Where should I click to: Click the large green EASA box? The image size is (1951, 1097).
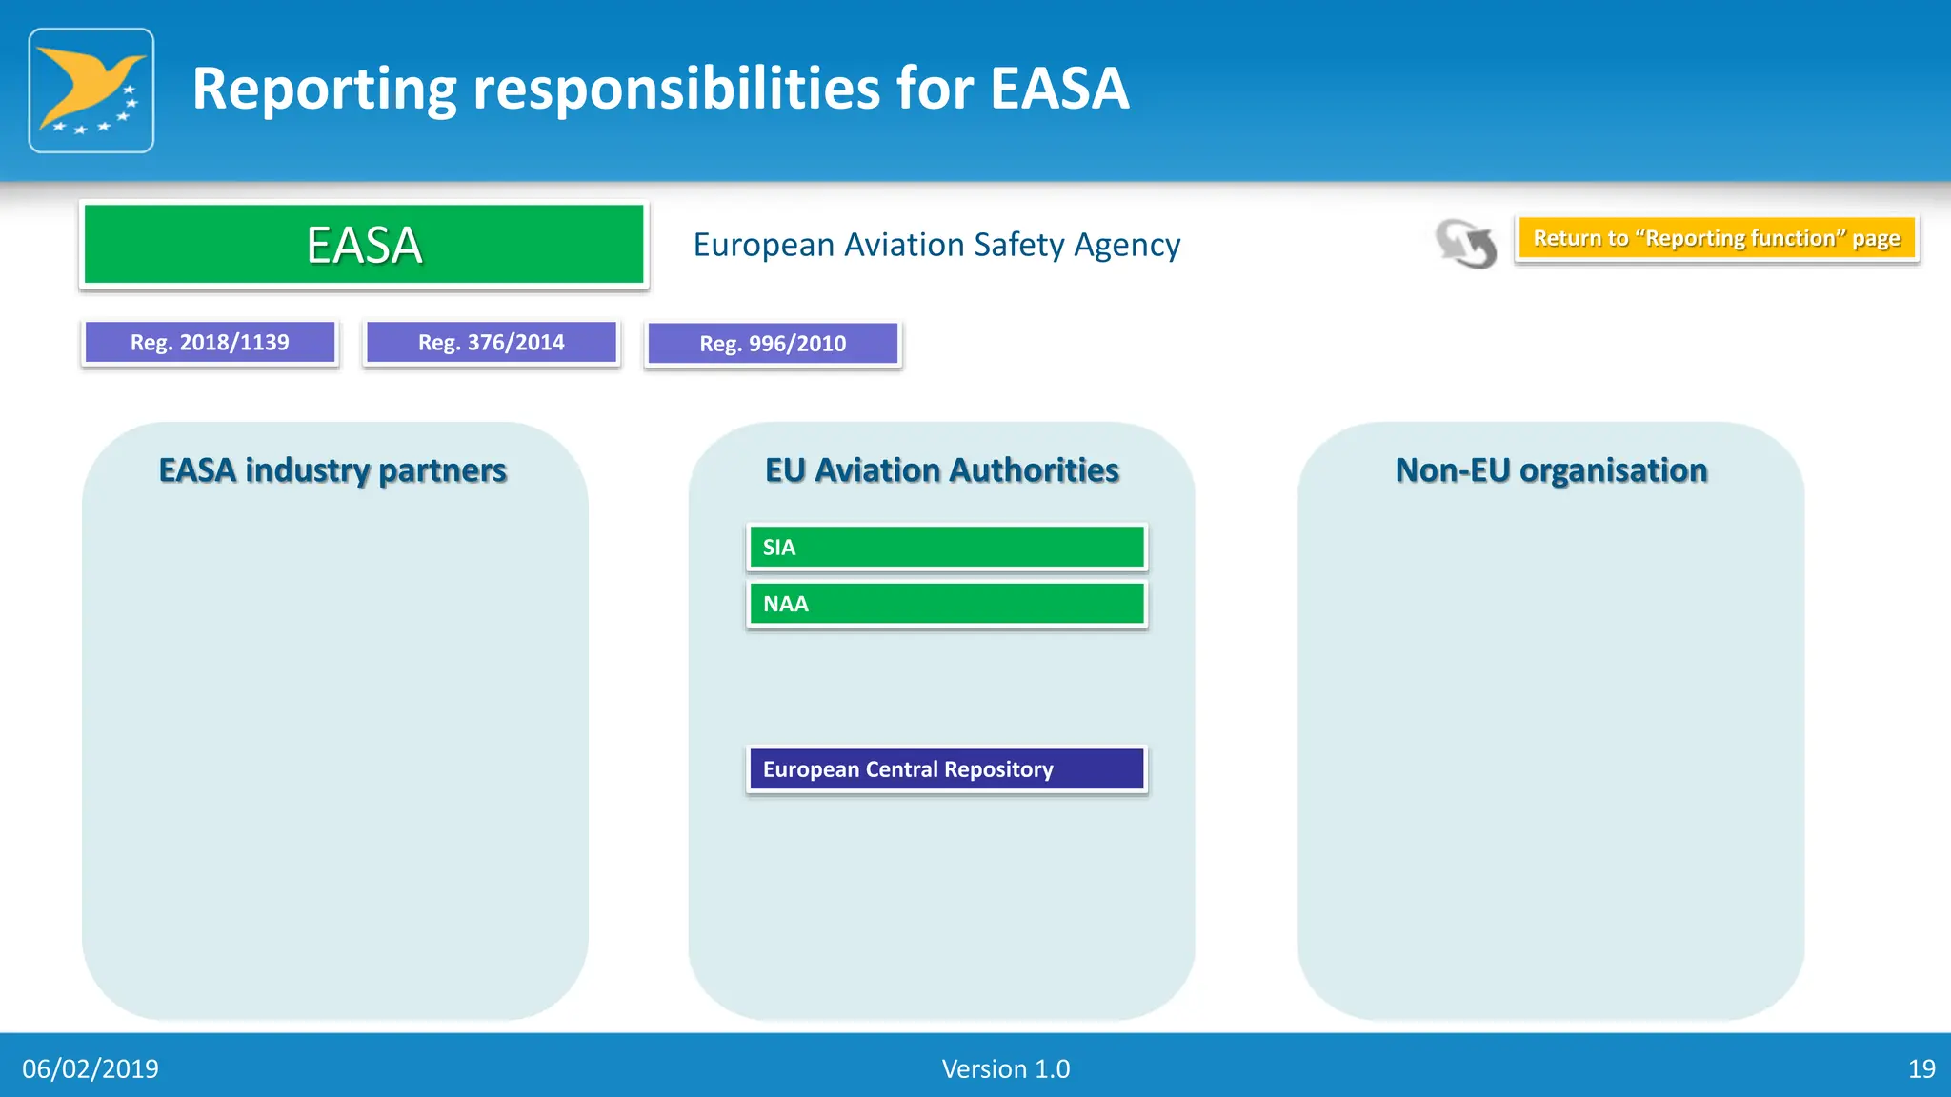tap(364, 245)
